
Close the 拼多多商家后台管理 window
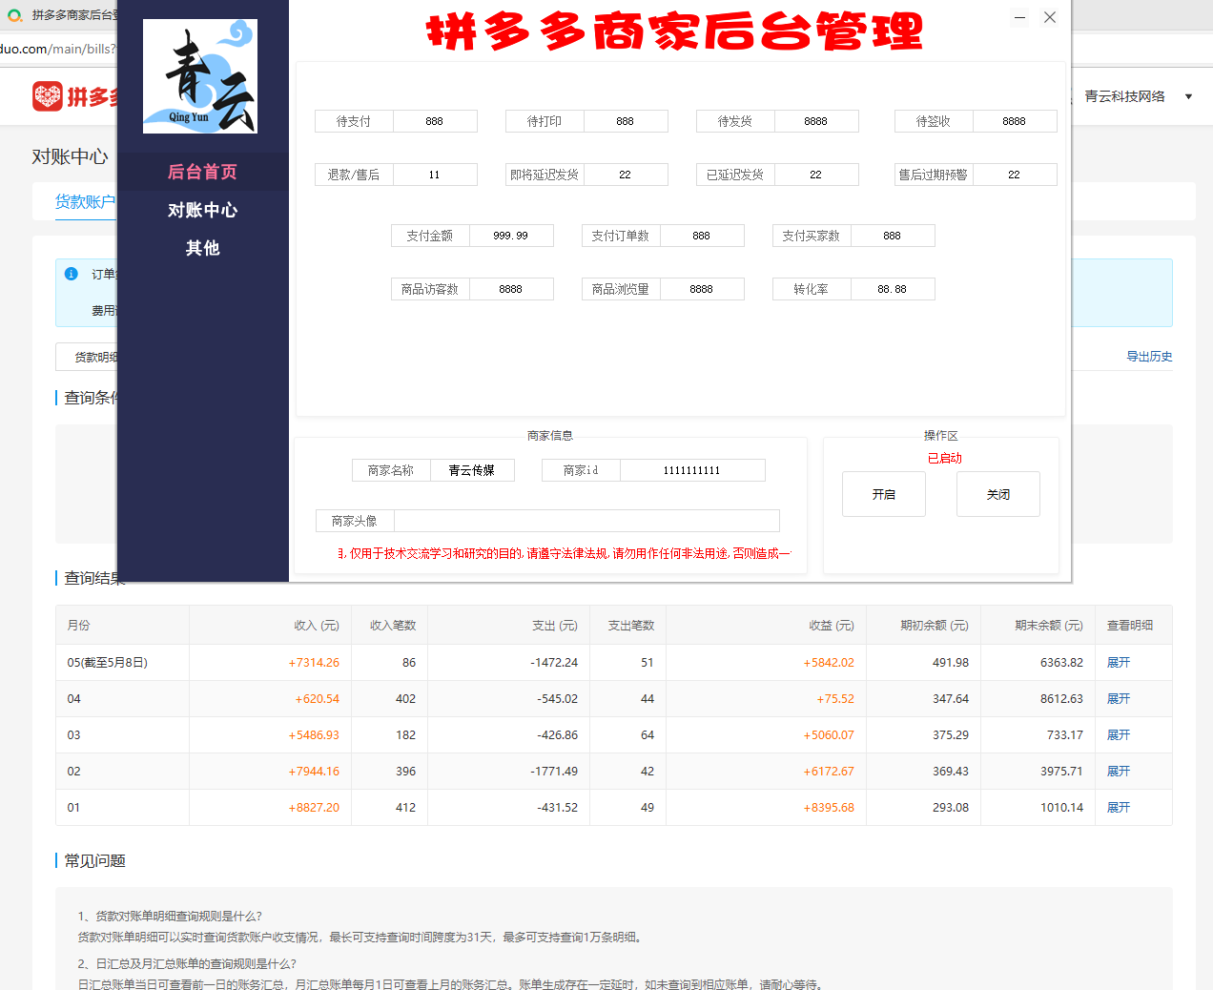pos(1050,17)
